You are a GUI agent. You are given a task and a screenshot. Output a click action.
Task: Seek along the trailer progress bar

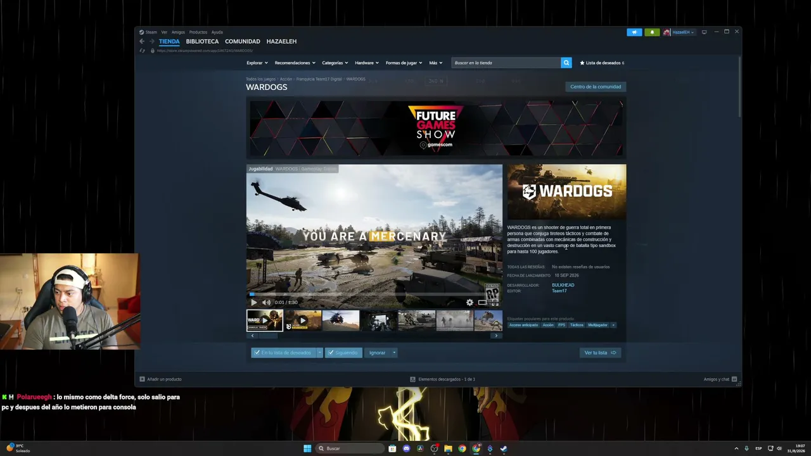(374, 294)
